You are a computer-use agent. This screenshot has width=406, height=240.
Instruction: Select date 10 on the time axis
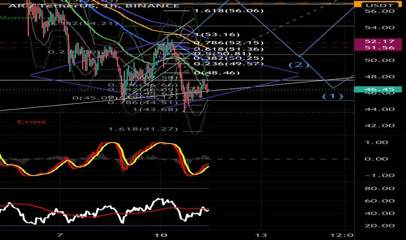161,235
